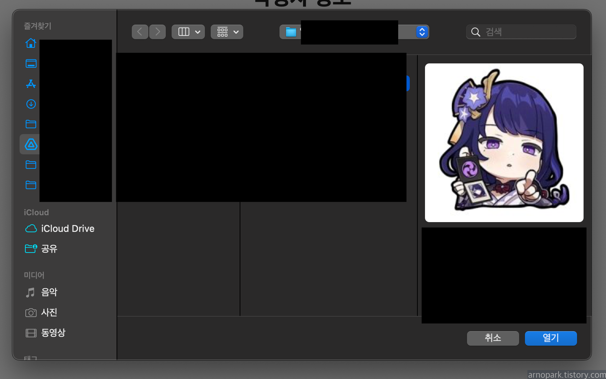Click the 열기 open button
The image size is (606, 379).
[x=551, y=338]
